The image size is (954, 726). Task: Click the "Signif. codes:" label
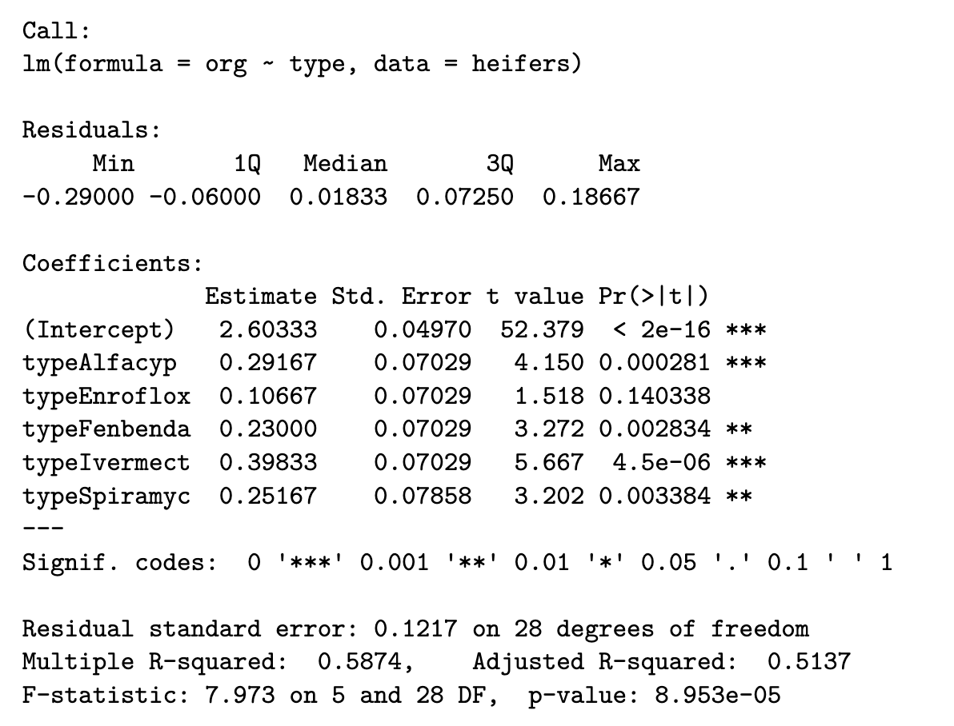[x=120, y=563]
